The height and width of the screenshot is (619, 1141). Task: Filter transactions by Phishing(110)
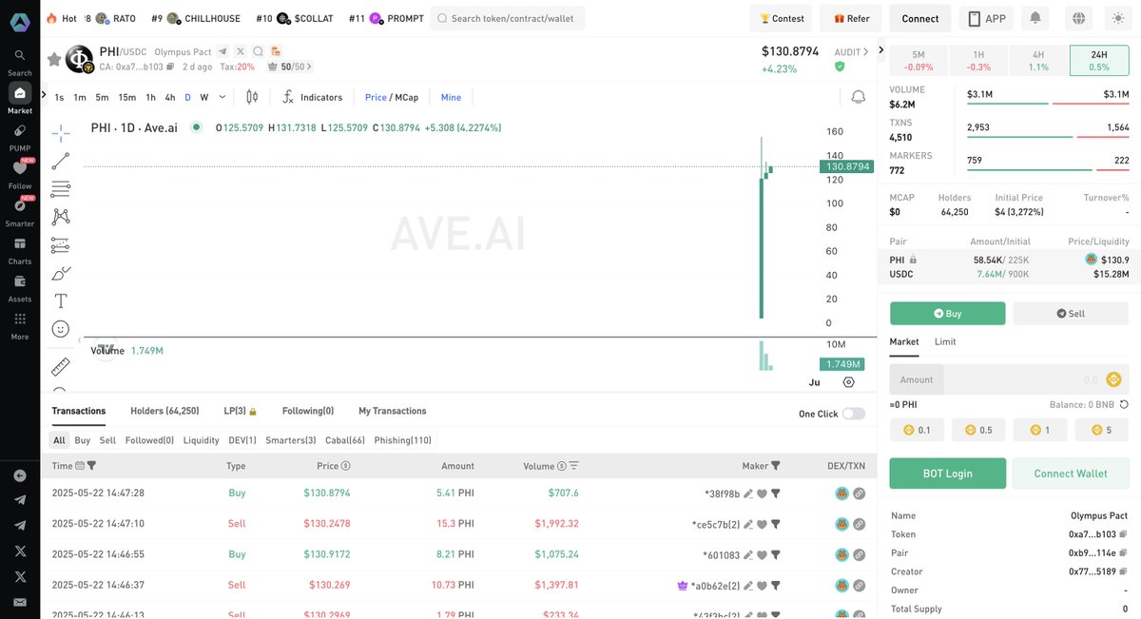click(402, 440)
